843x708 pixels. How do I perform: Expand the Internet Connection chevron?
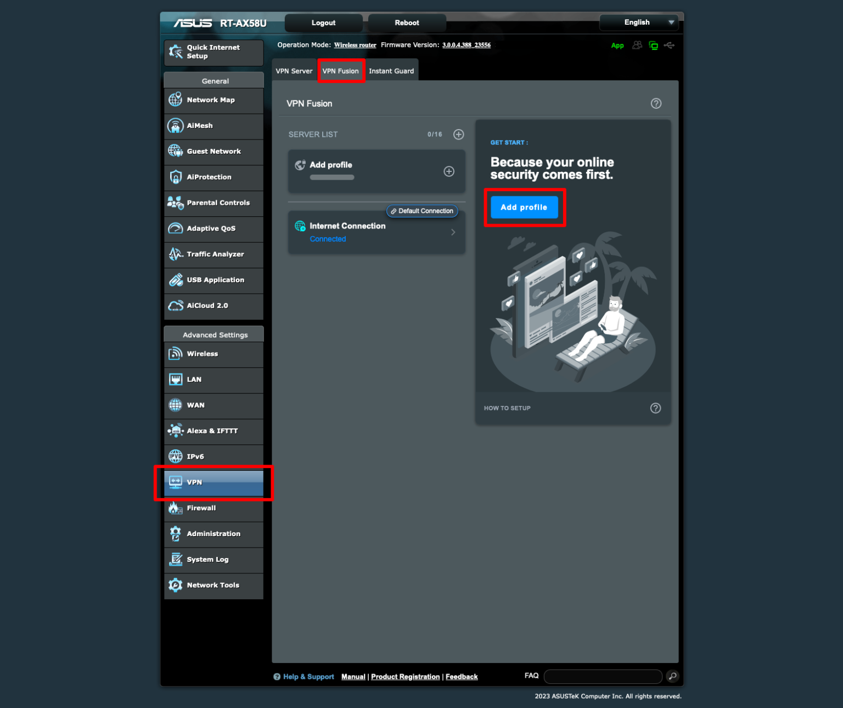click(453, 232)
